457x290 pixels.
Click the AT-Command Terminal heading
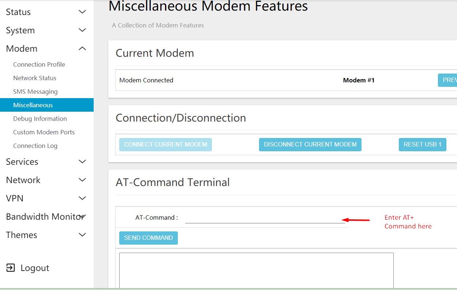pyautogui.click(x=173, y=182)
